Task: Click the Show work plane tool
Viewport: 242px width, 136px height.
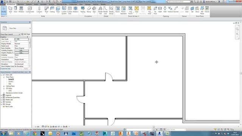Action: pyautogui.click(x=197, y=10)
